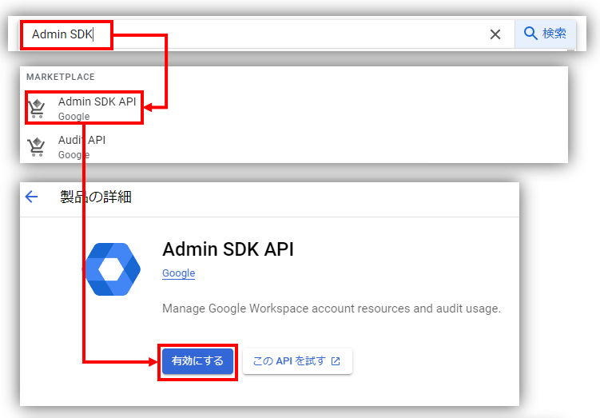The image size is (600, 418).
Task: Clear the search text with the X icon
Action: [495, 34]
